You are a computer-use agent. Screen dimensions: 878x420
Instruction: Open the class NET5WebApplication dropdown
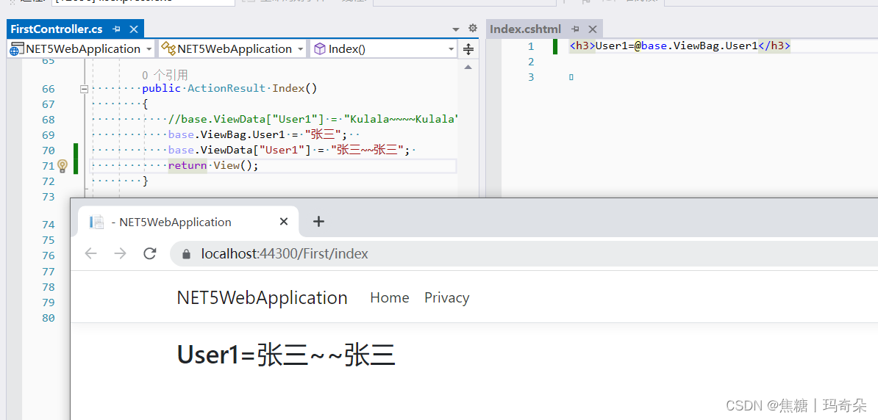[x=232, y=49]
